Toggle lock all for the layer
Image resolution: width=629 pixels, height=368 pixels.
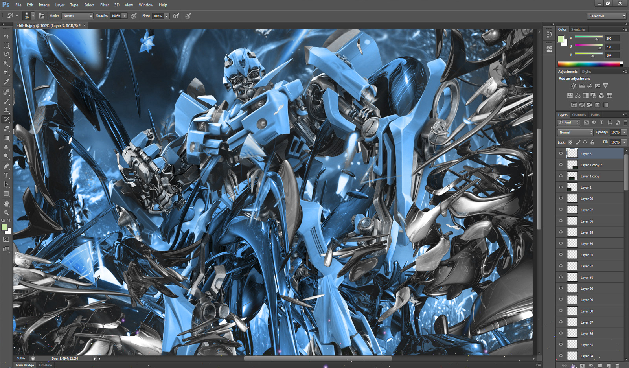592,142
